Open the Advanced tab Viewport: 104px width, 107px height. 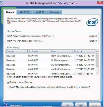pyautogui.click(x=54, y=12)
